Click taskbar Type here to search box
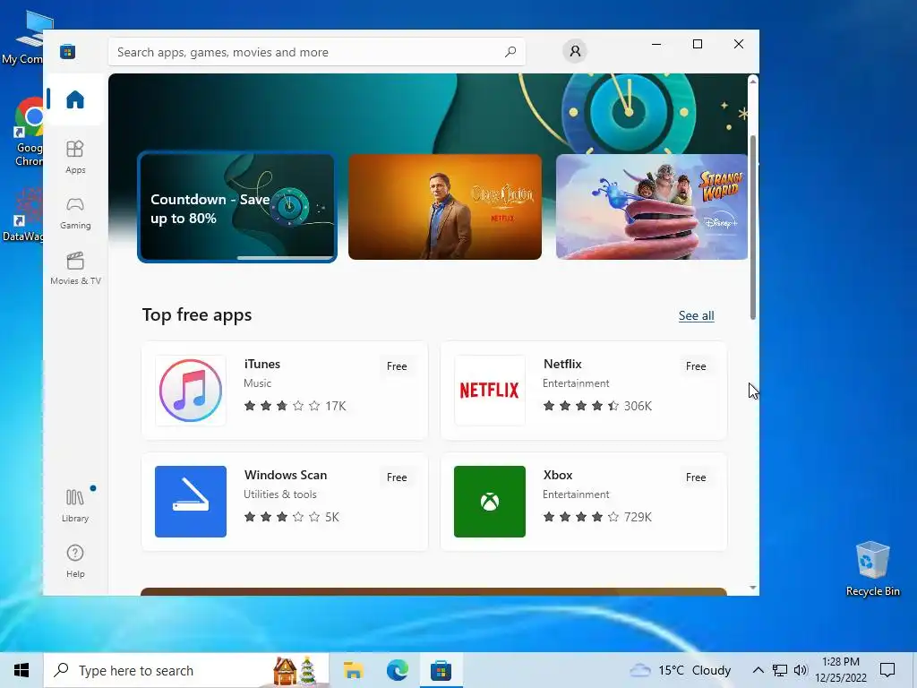The width and height of the screenshot is (917, 688). tap(186, 670)
